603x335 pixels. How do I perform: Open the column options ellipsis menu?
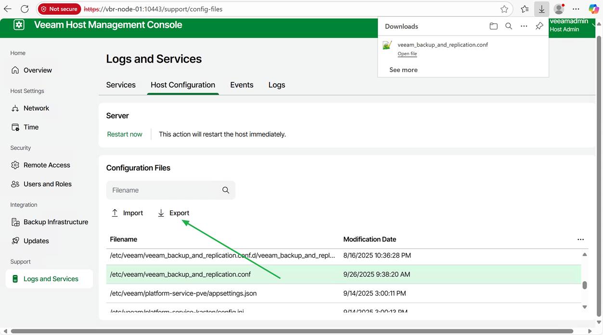pos(580,239)
